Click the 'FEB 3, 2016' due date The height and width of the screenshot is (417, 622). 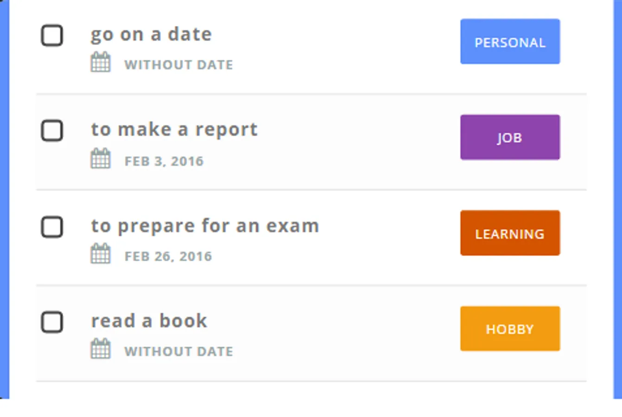pos(164,161)
